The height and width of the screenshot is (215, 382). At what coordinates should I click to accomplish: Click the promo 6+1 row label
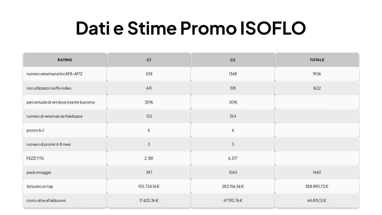point(36,130)
